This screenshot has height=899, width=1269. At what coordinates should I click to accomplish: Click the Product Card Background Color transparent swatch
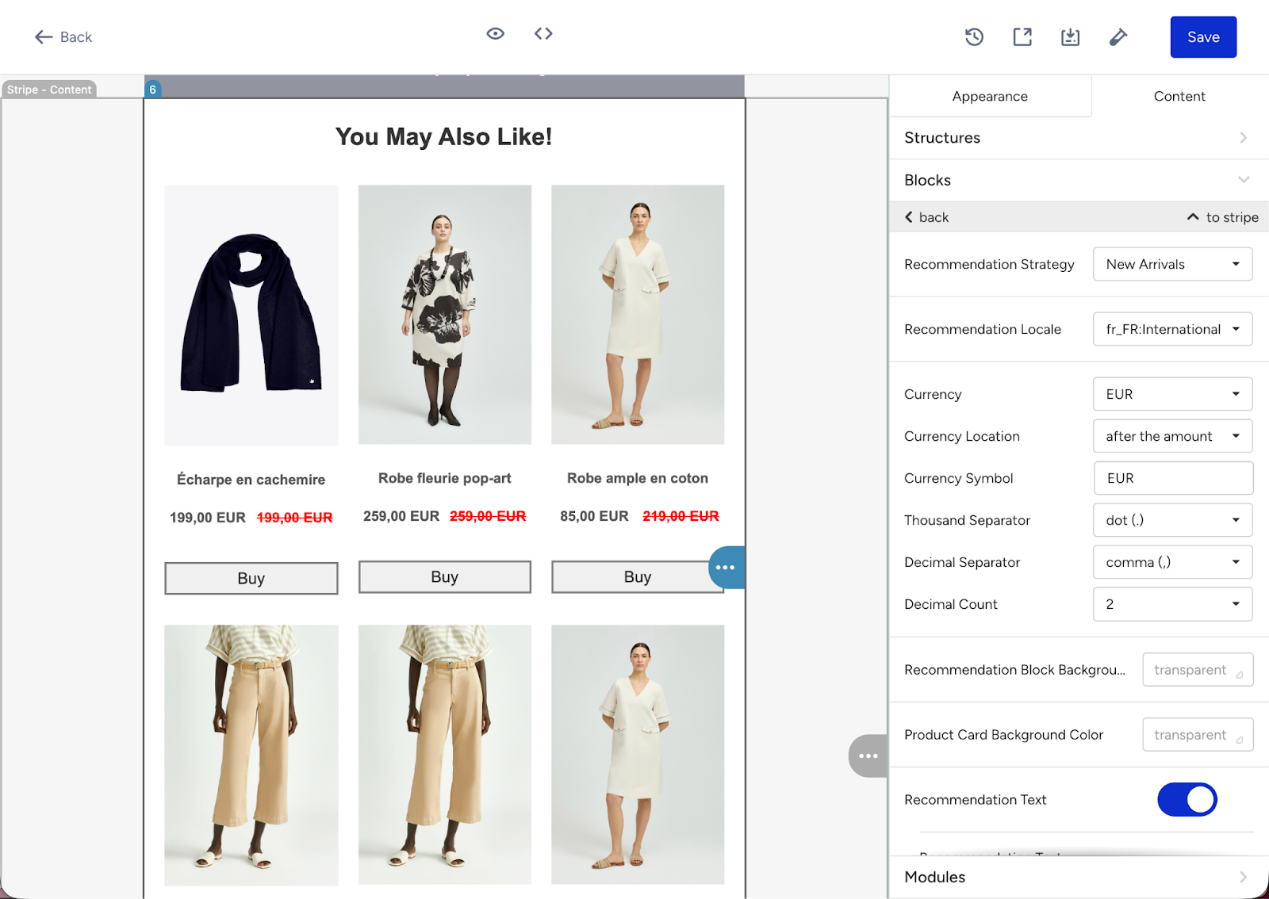pos(1198,734)
